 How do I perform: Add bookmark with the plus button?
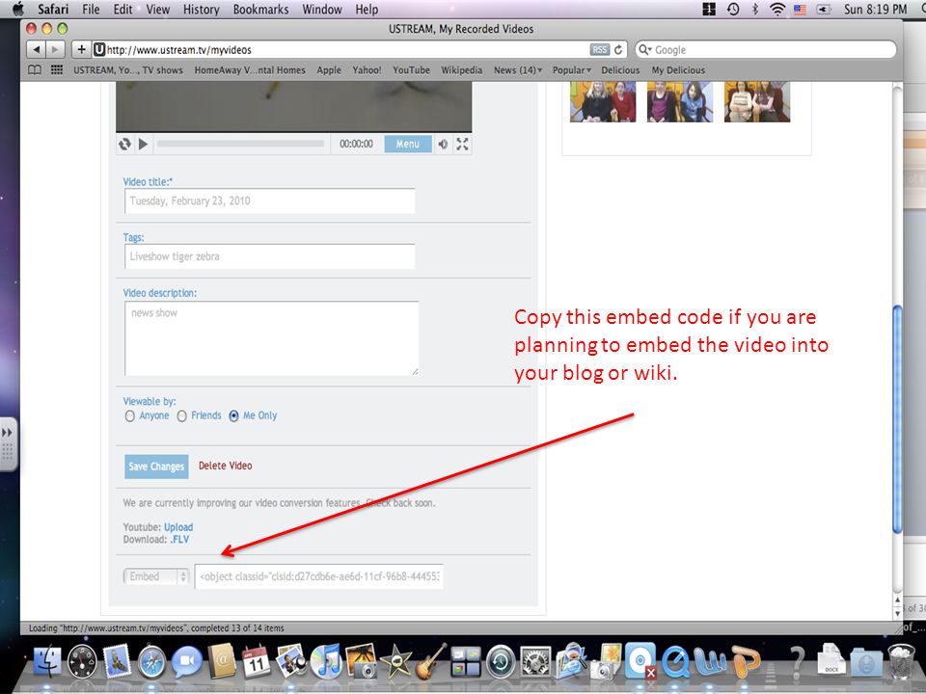81,50
